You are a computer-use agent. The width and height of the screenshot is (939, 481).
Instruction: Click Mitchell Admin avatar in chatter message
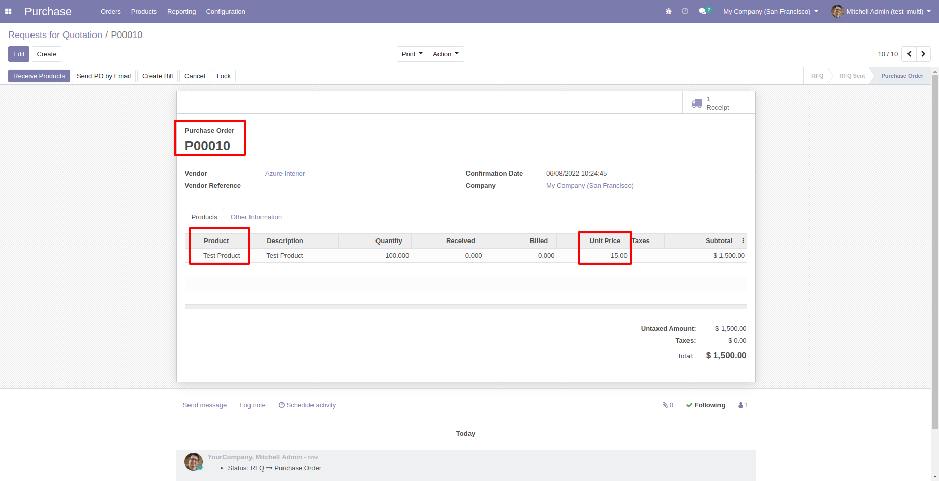(193, 462)
